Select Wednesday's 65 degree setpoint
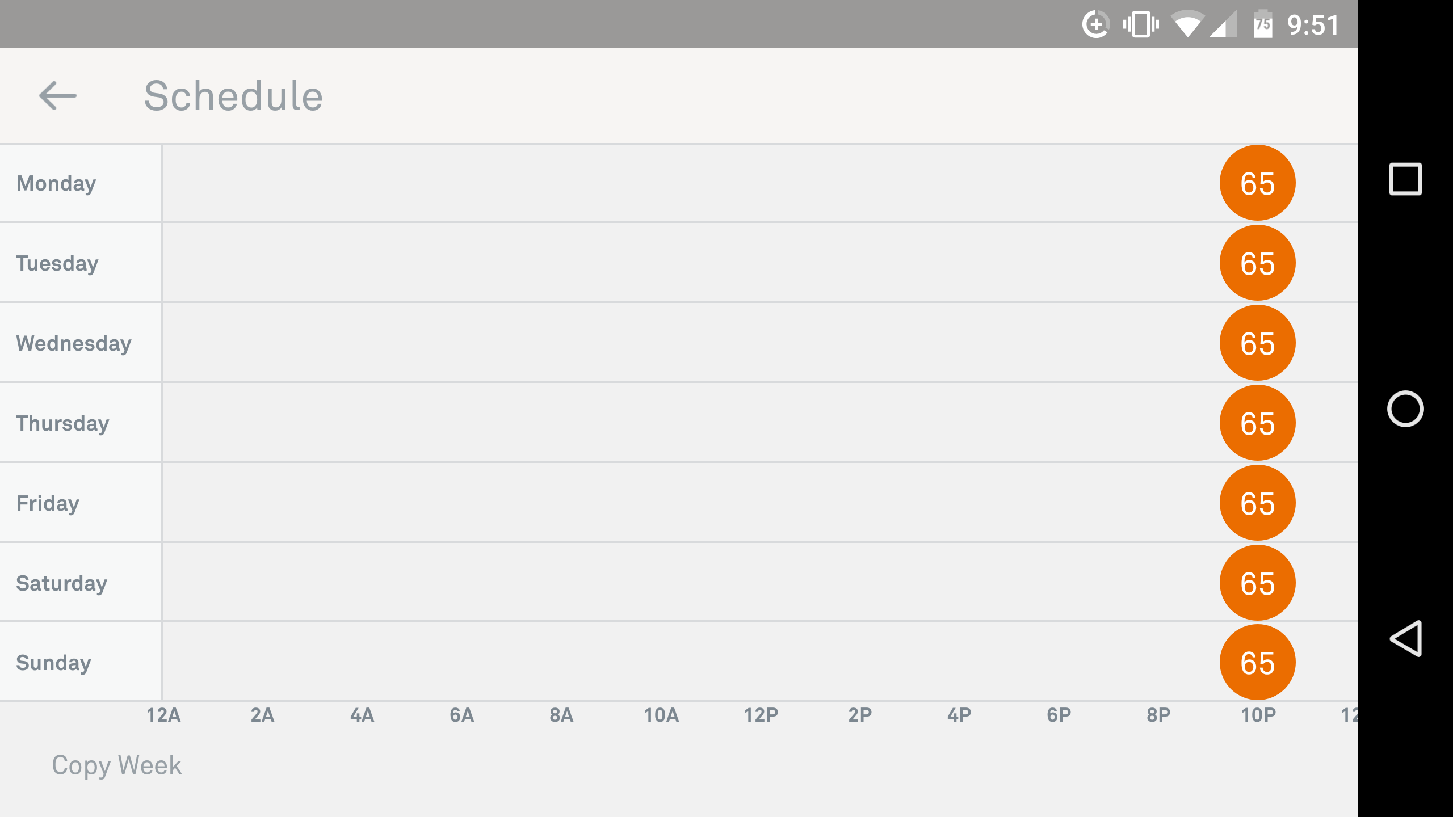 tap(1257, 343)
